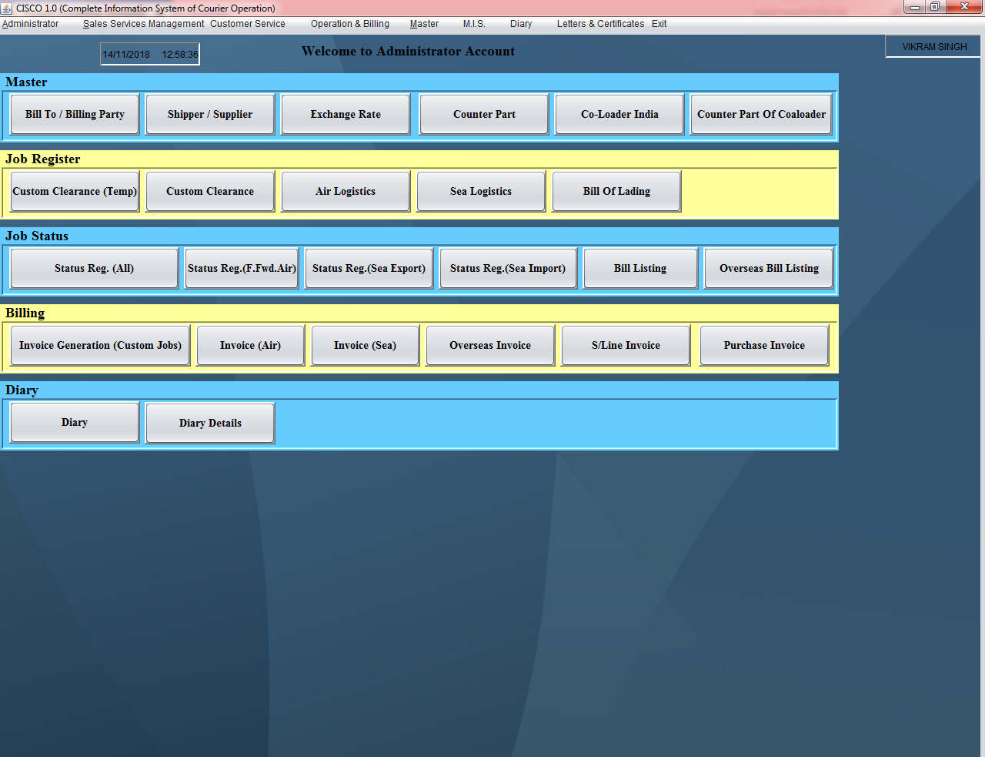Open the Customer Service menu
Image resolution: width=985 pixels, height=757 pixels.
point(248,24)
